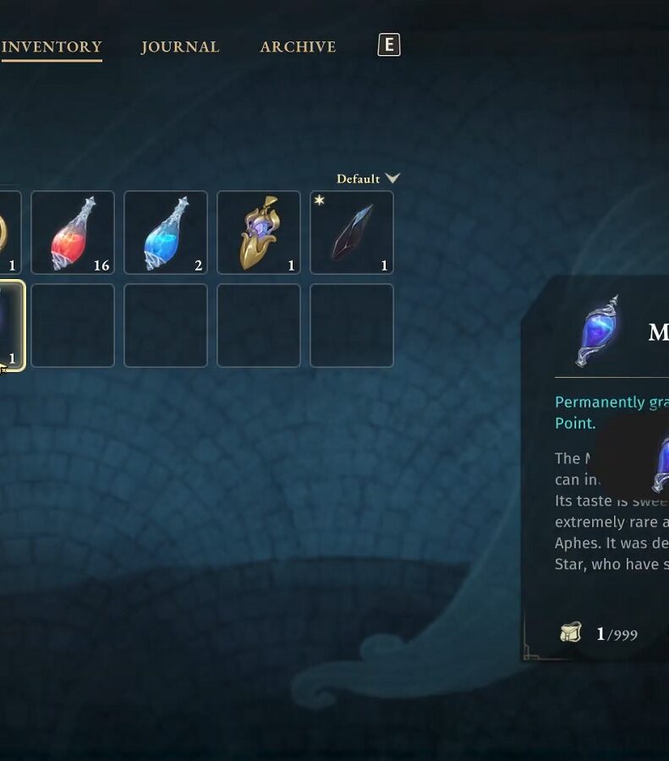Select the red potion with 16 count
The width and height of the screenshot is (669, 761).
pos(73,233)
